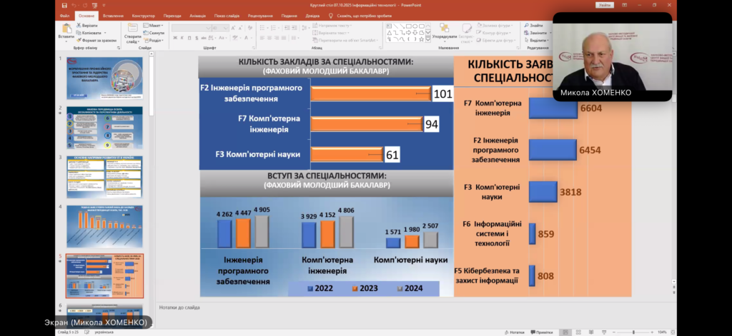Open the font name combo box
Image resolution: width=732 pixels, height=336 pixels.
[190, 27]
